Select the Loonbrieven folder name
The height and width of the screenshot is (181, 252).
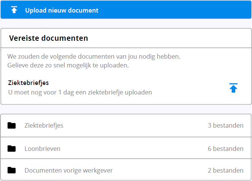pos(42,149)
